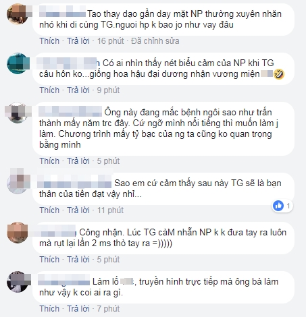This screenshot has height=317, width=306.
Task: Open avatar of the 'Tao thay dạo' commenter
Action: pos(18,14)
